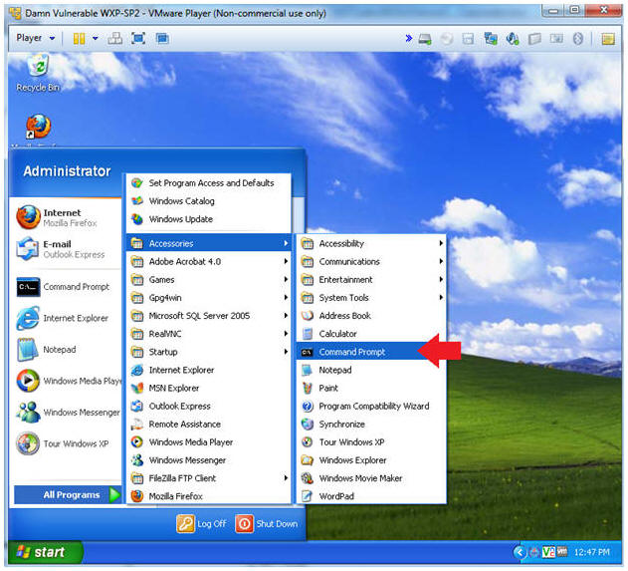Image resolution: width=628 pixels, height=571 pixels.
Task: Open Synchronize in Accessories
Action: click(371, 424)
